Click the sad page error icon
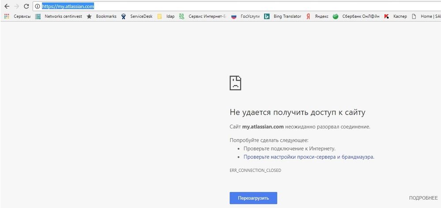441x208 pixels. coord(235,83)
